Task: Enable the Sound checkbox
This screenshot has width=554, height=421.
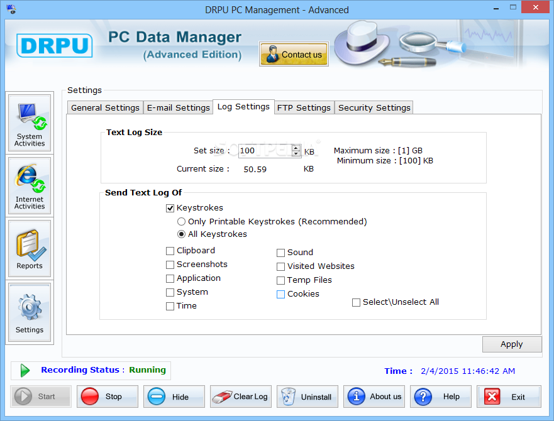Action: pos(280,253)
